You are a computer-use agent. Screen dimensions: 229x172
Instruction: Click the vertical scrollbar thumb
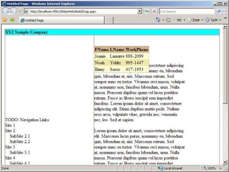[225, 66]
